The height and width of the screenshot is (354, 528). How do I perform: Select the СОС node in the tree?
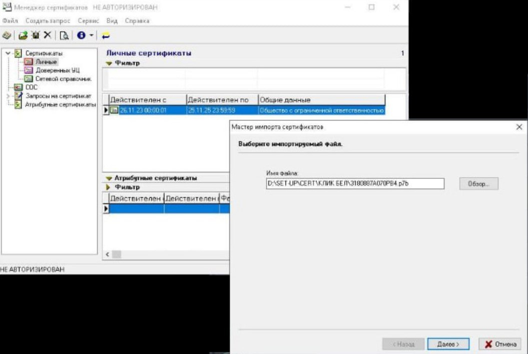point(31,87)
